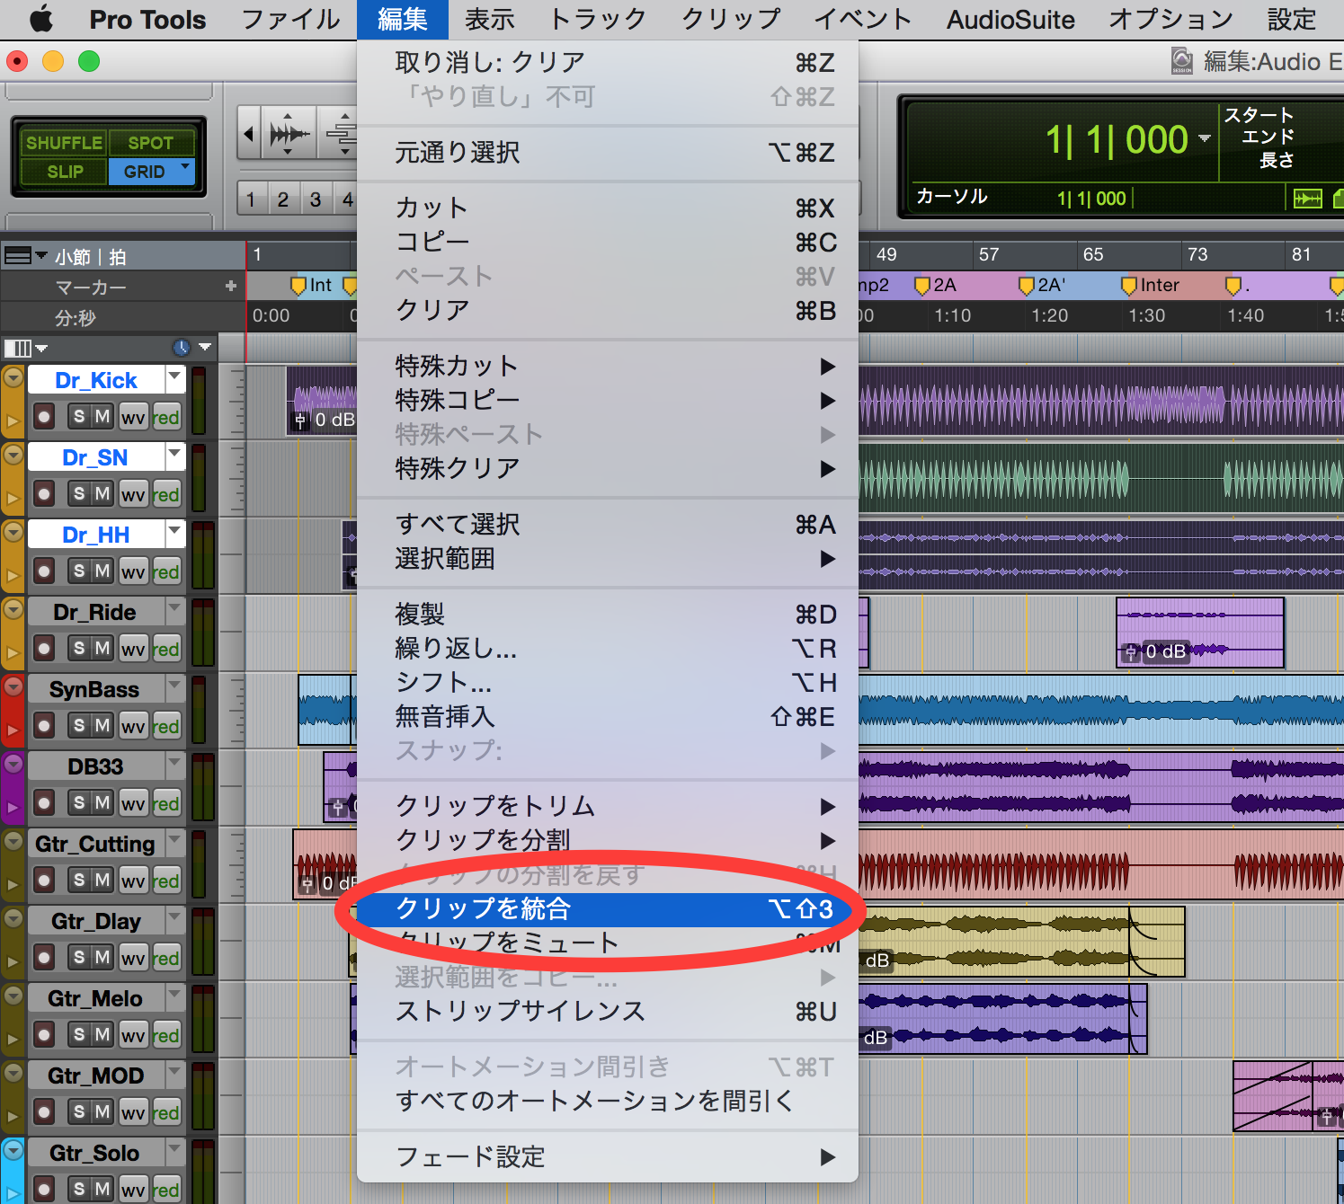This screenshot has width=1344, height=1204.
Task: Click main counter value 1|1|000
Action: click(1117, 139)
